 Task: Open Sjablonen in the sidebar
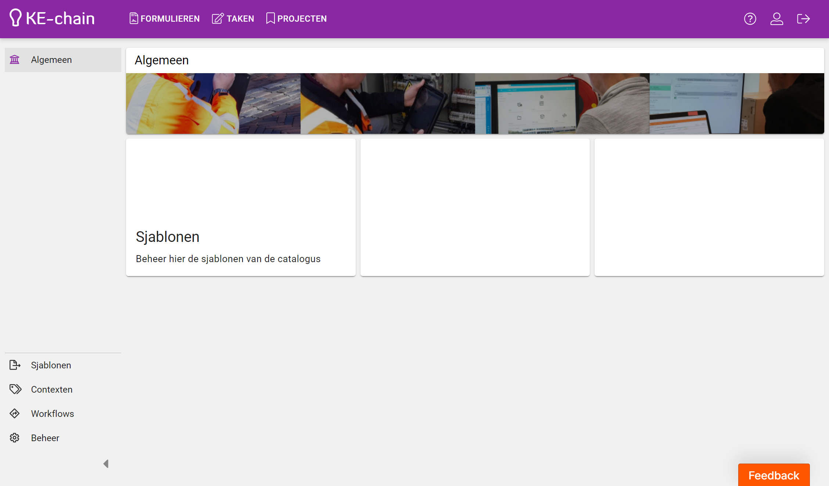pos(63,365)
